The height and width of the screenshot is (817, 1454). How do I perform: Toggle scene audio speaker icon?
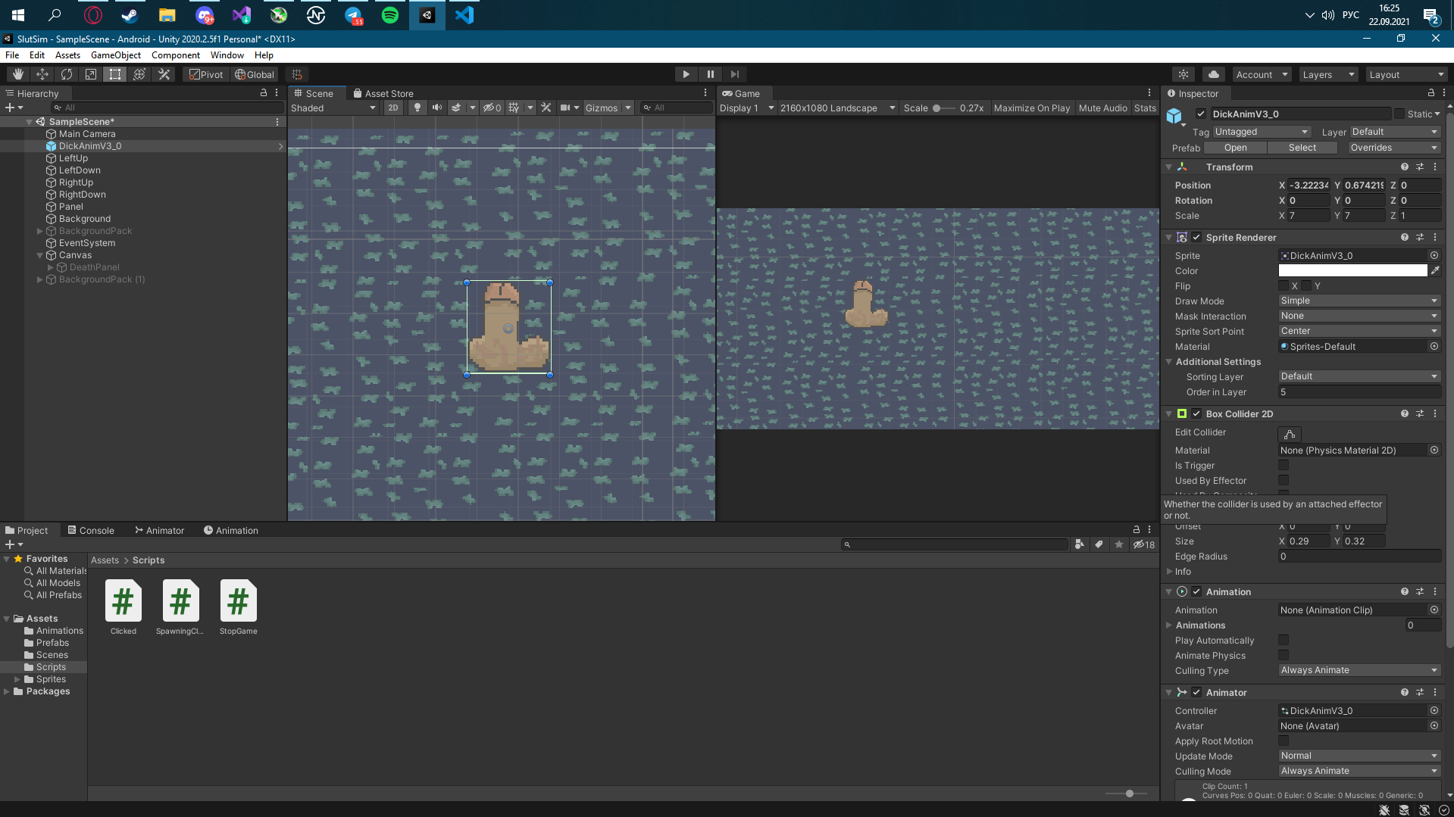tap(437, 108)
